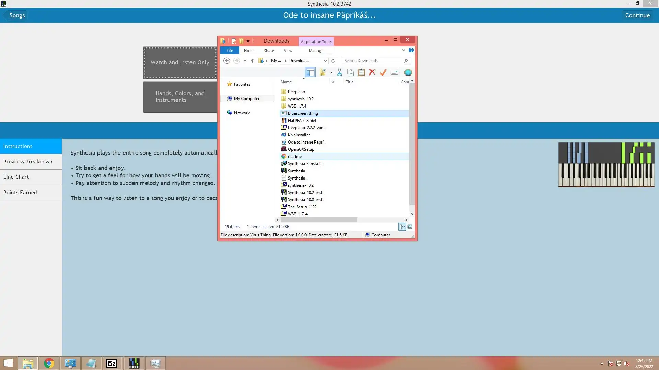Image resolution: width=659 pixels, height=370 pixels.
Task: Click the Copy icon in Explorer toolbar
Action: [x=350, y=72]
